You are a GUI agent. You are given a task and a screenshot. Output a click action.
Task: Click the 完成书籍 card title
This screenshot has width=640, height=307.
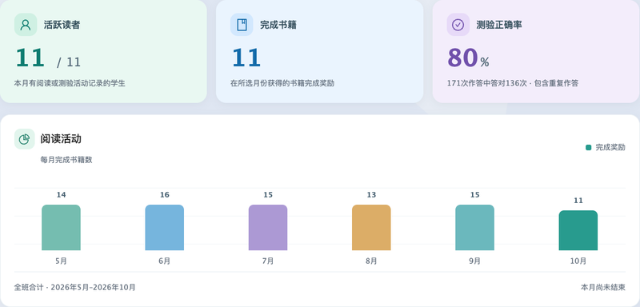[x=278, y=25]
